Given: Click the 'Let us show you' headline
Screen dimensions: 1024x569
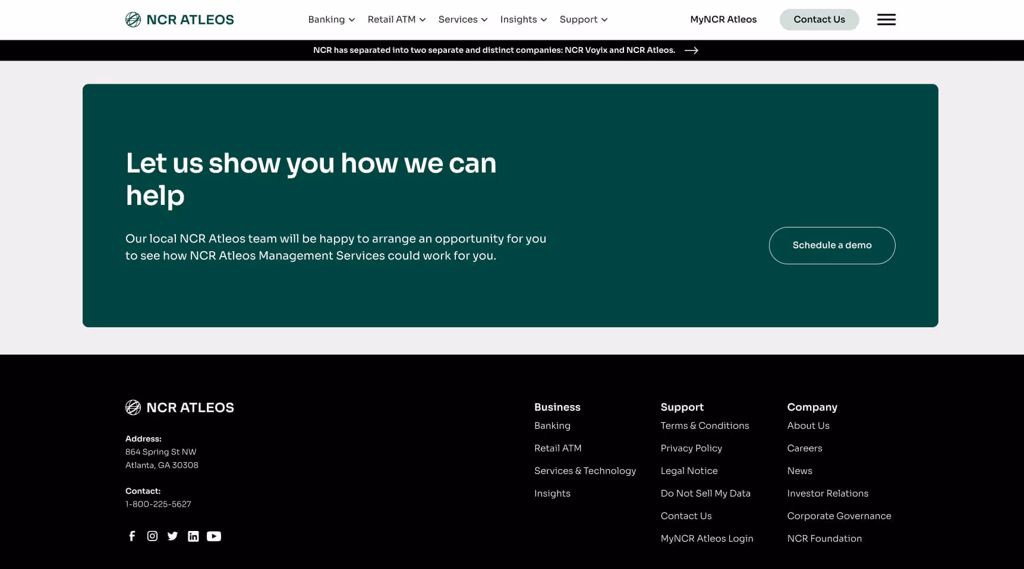Looking at the screenshot, I should [311, 179].
